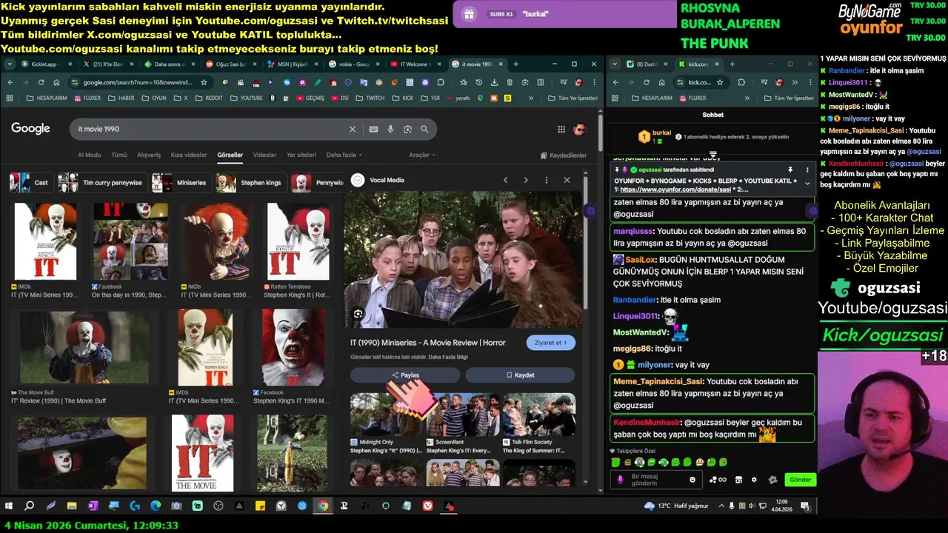Screen dimensions: 948x533
Task: Open Chrome from the taskbar
Action: tap(323, 506)
